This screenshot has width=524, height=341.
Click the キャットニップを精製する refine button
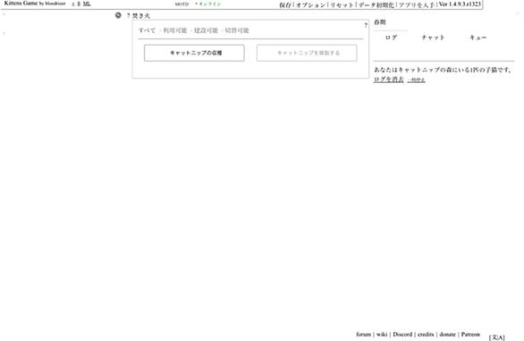307,53
